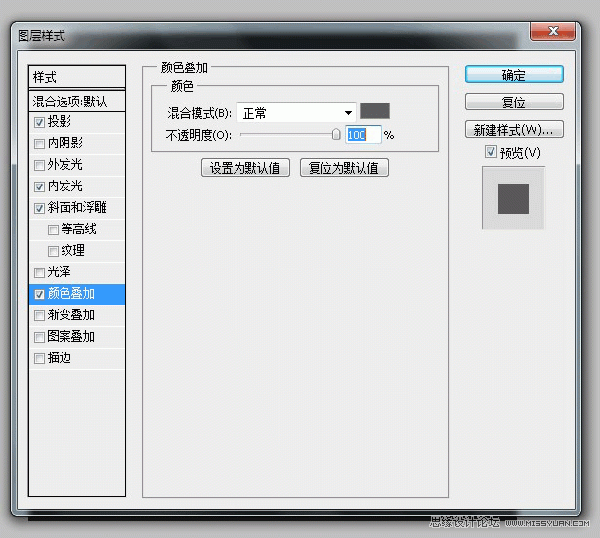
Task: Select 混合选项:默认 entry
Action: pyautogui.click(x=77, y=102)
